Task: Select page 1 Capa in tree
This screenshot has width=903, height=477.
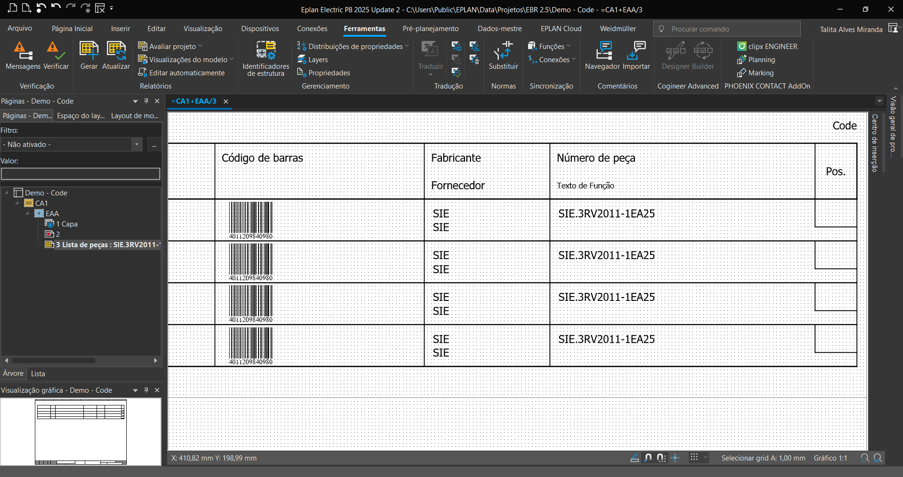Action: (x=61, y=224)
